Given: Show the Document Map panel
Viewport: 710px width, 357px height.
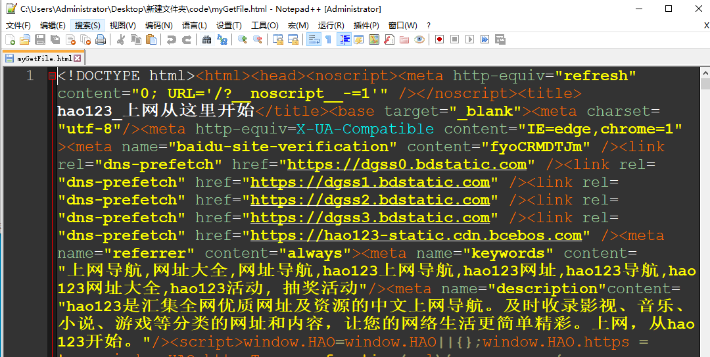Looking at the screenshot, I should [374, 39].
